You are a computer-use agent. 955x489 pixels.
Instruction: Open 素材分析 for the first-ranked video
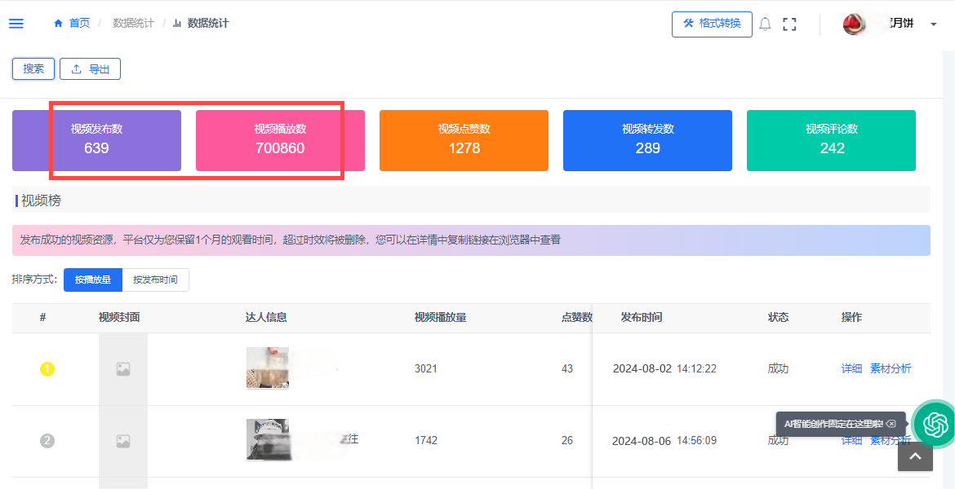pos(891,368)
